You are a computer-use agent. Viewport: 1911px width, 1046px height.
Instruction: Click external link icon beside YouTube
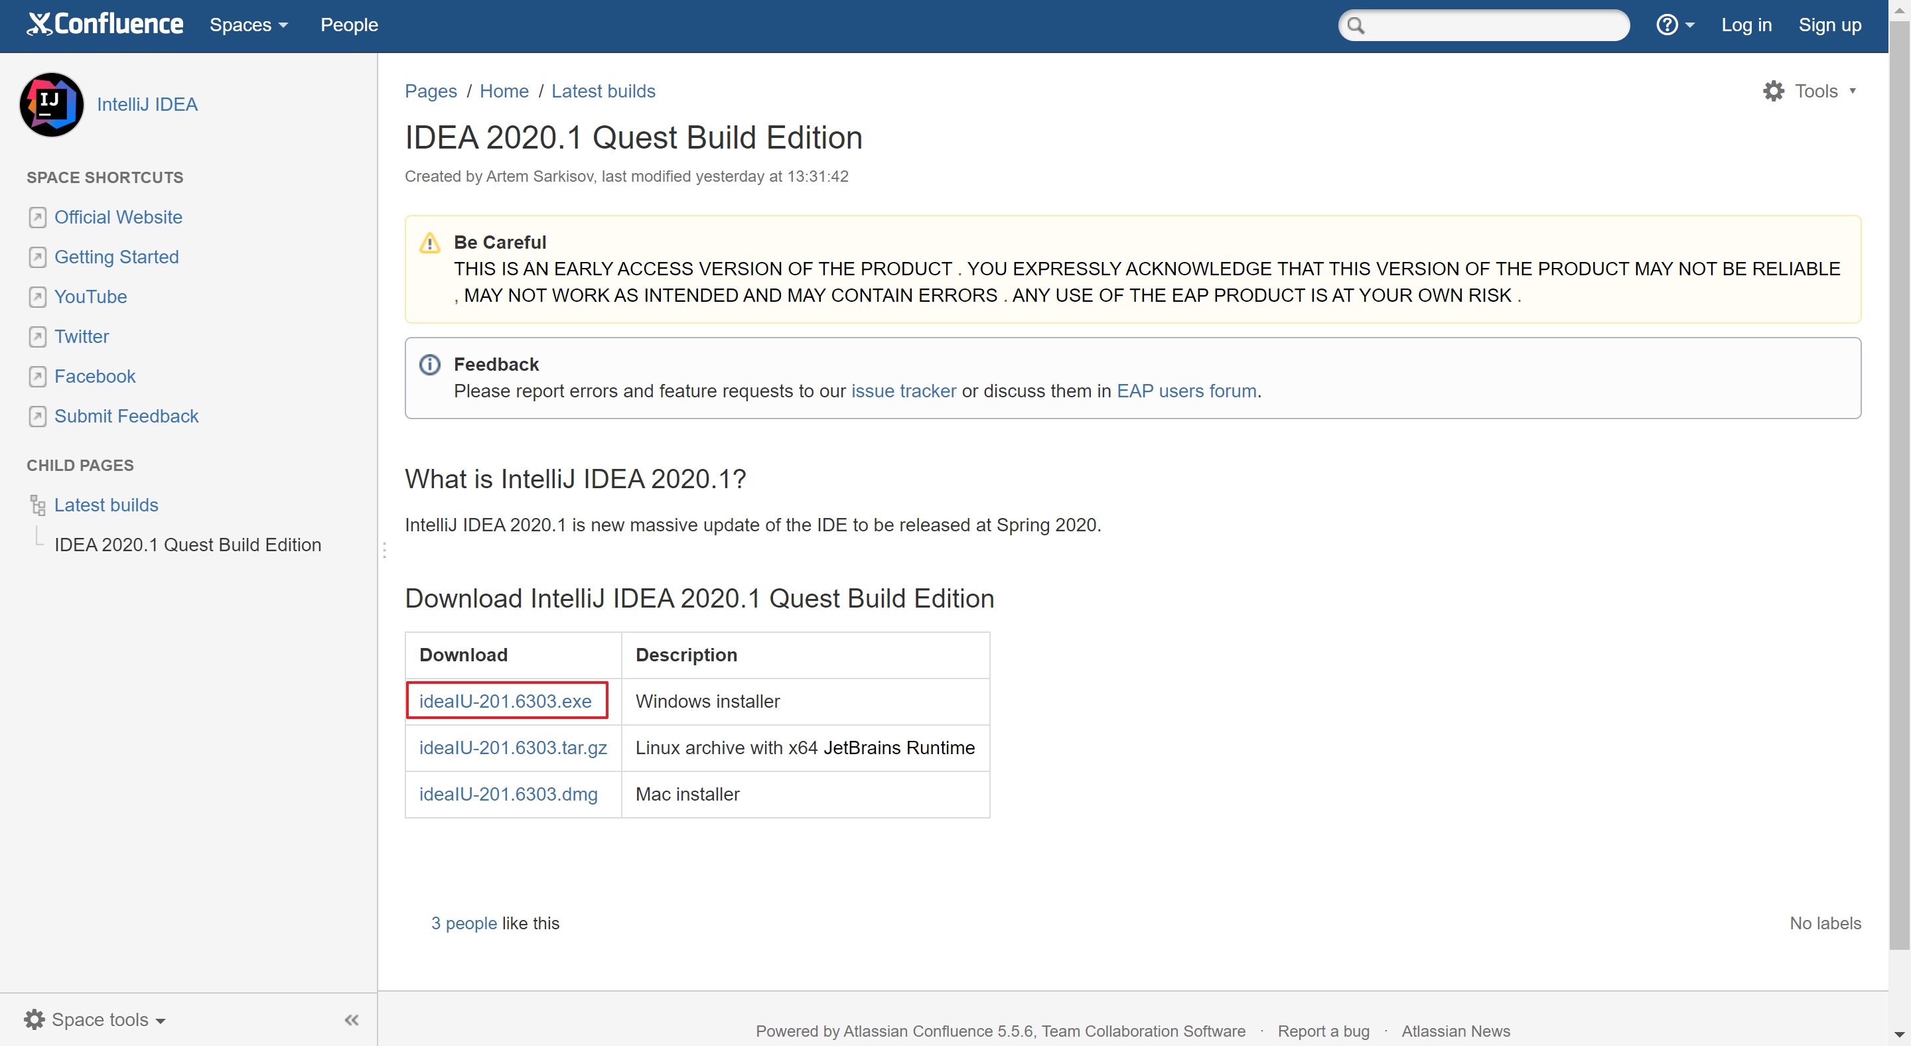[38, 297]
